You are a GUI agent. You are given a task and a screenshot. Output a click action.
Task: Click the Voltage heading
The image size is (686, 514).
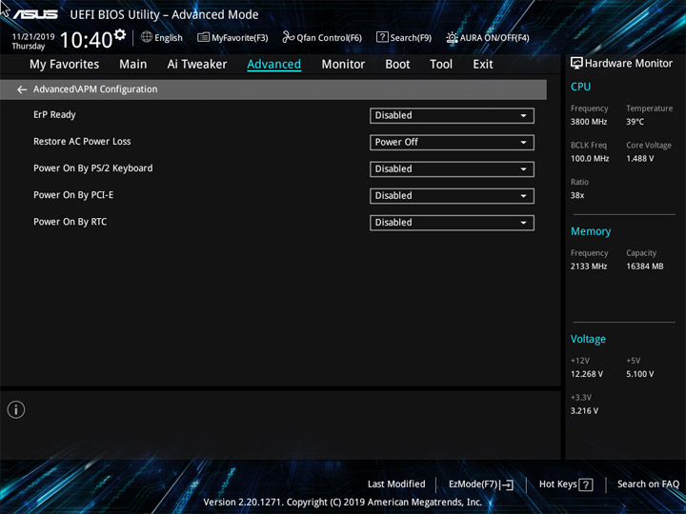588,339
